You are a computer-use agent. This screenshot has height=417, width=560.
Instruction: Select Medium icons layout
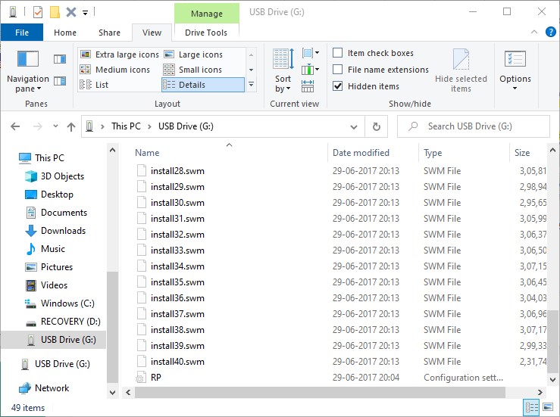click(x=115, y=70)
